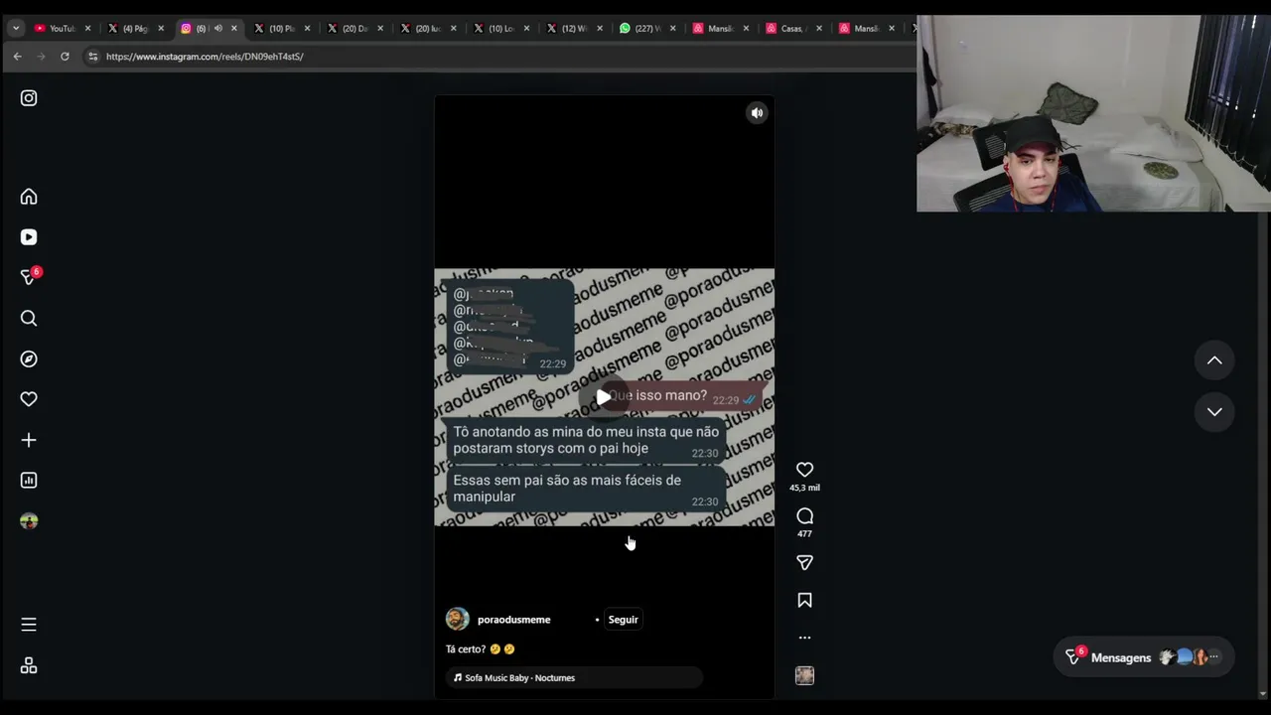The width and height of the screenshot is (1271, 715).
Task: Play the paused reel video
Action: [x=604, y=397]
